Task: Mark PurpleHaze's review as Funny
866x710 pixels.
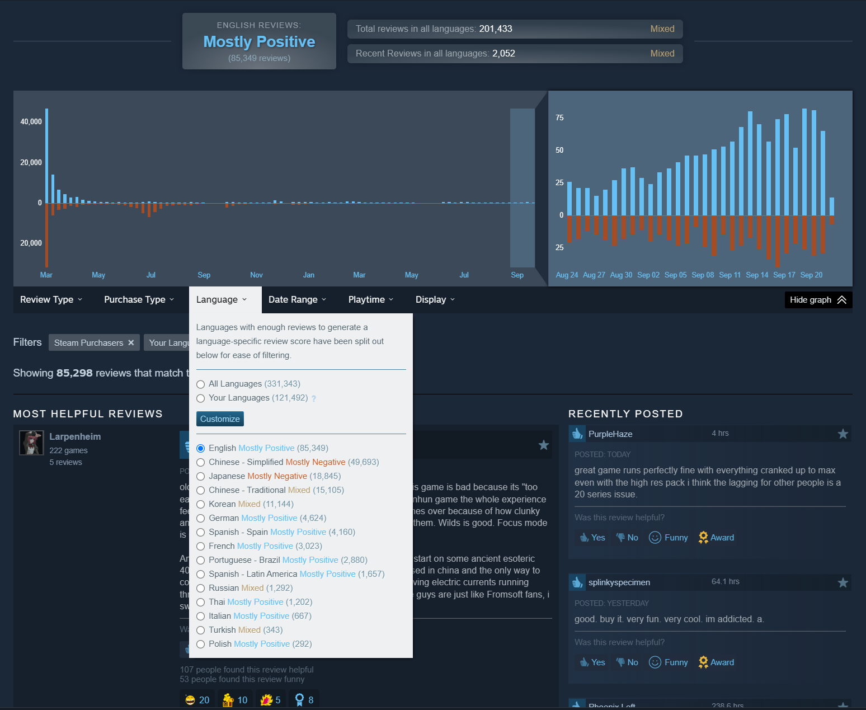Action: 669,538
